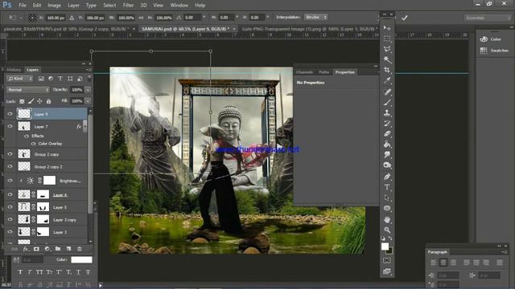Open the Image menu
Image resolution: width=515 pixels, height=289 pixels.
pos(54,6)
